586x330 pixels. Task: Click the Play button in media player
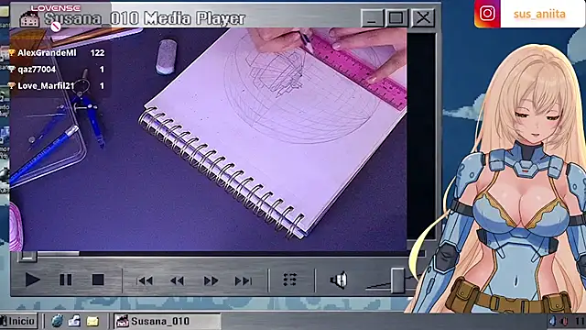click(33, 280)
